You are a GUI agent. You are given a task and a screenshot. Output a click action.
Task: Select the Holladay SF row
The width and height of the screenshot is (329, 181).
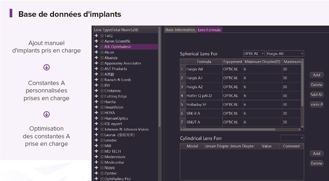click(241, 104)
